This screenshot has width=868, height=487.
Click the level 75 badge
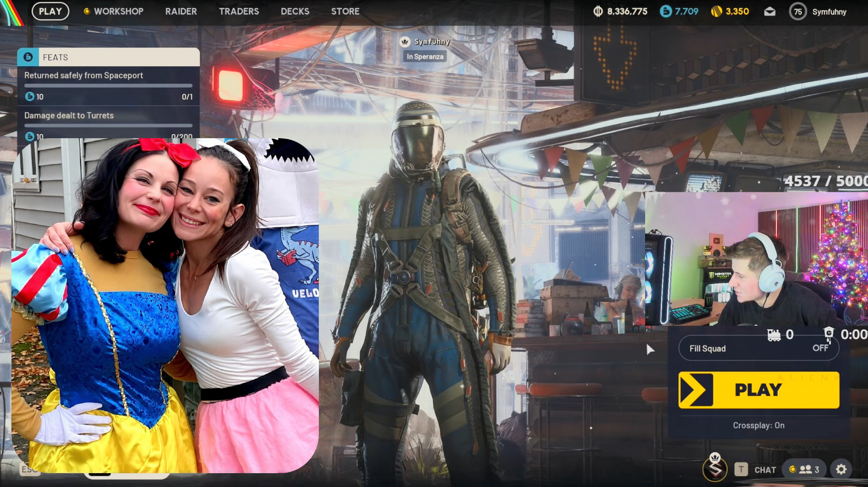coord(798,11)
